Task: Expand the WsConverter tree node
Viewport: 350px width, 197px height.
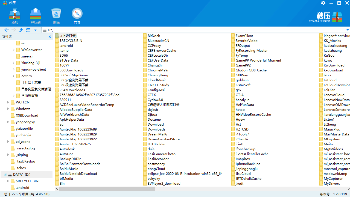Action: [14, 50]
